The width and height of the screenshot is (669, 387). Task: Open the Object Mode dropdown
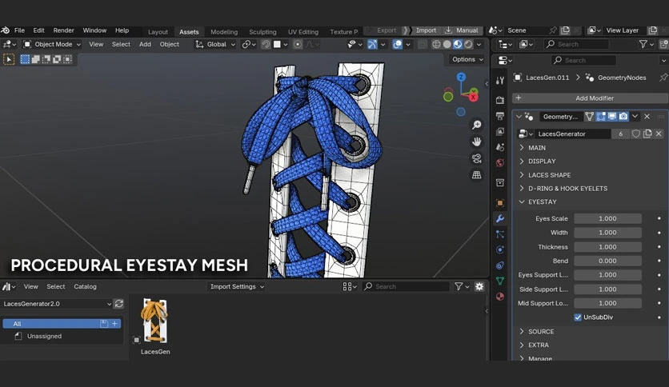[x=52, y=44]
